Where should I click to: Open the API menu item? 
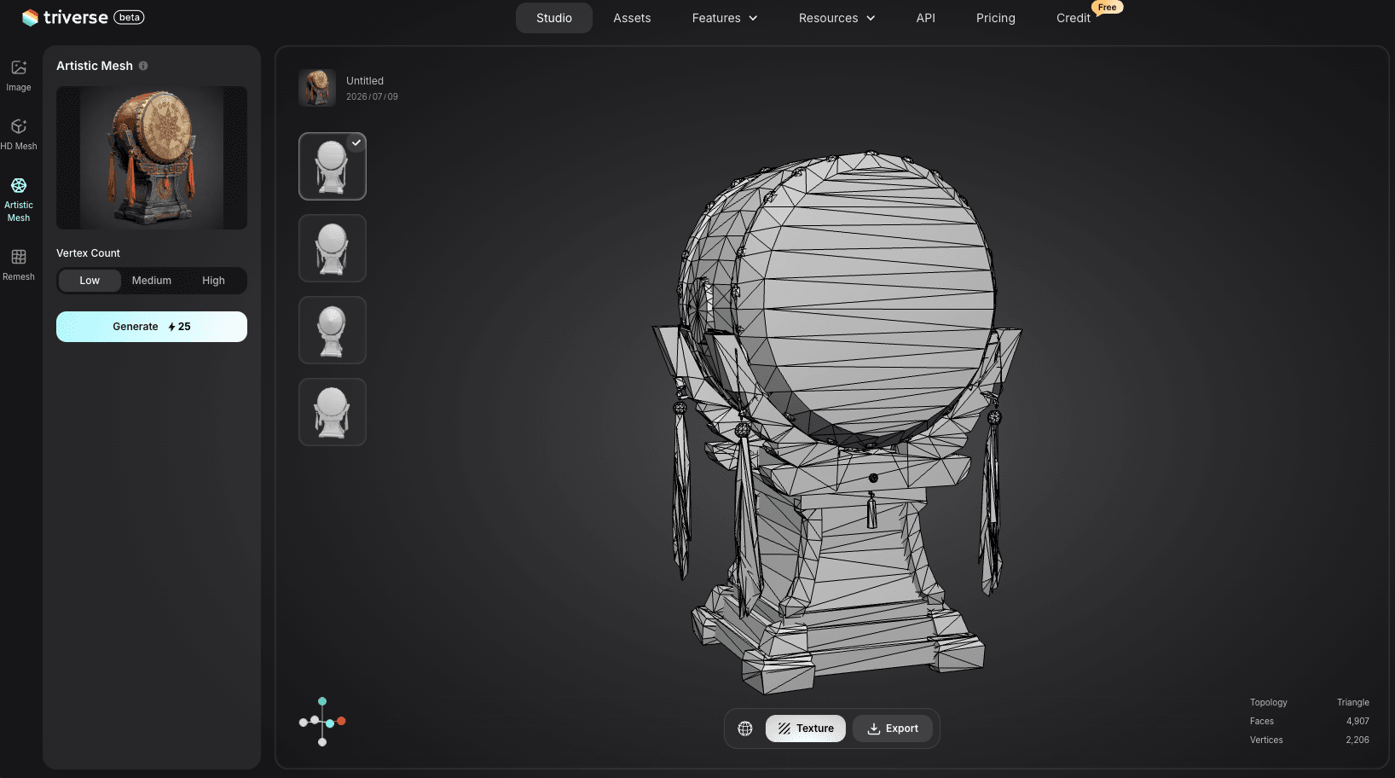click(x=925, y=18)
